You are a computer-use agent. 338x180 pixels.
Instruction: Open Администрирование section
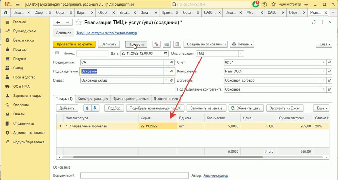[x=29, y=133]
